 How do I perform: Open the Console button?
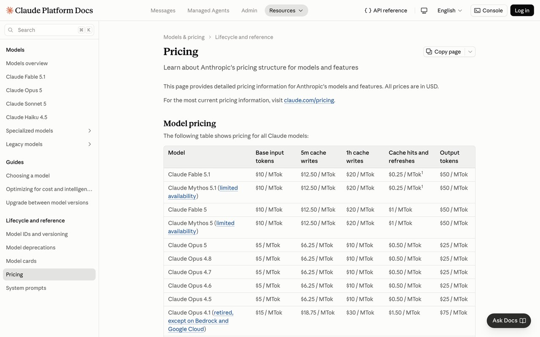click(x=489, y=11)
